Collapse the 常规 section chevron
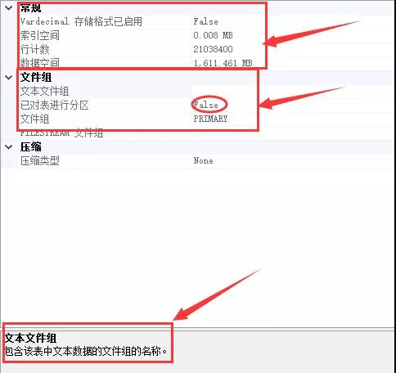 pos(9,8)
